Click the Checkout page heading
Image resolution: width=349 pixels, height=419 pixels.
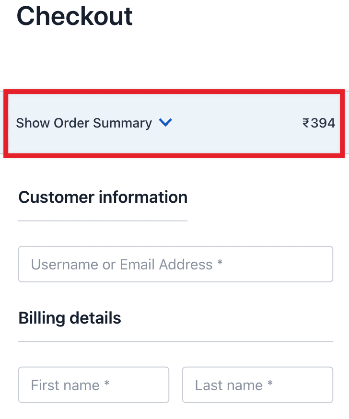[74, 16]
